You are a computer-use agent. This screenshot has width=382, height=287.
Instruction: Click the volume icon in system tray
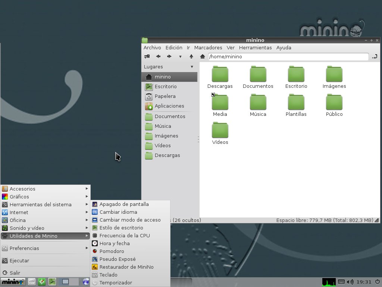point(350,282)
